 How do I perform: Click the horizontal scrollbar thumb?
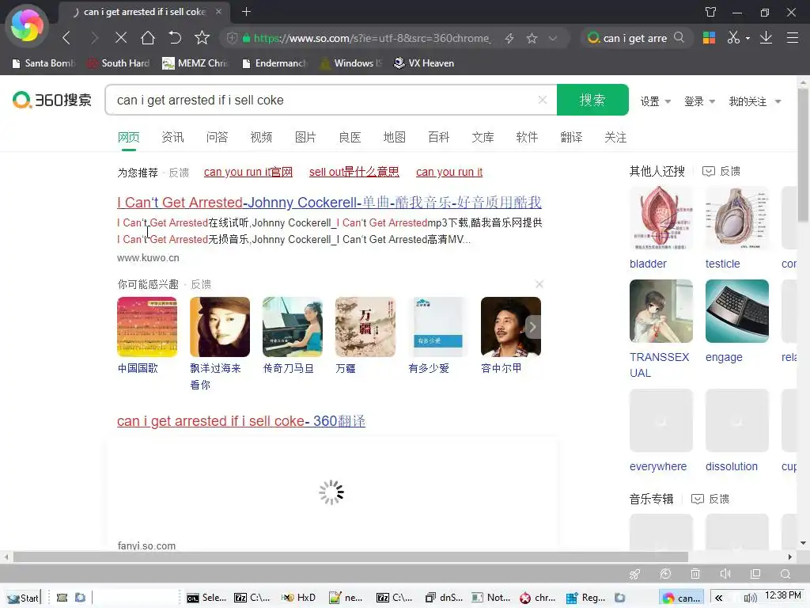pos(350,557)
